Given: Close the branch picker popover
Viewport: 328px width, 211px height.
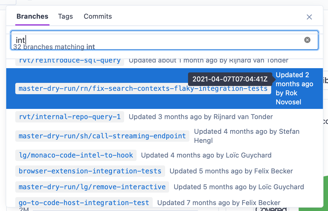Looking at the screenshot, I should (309, 17).
